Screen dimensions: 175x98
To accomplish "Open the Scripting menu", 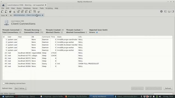I will [49, 8].
